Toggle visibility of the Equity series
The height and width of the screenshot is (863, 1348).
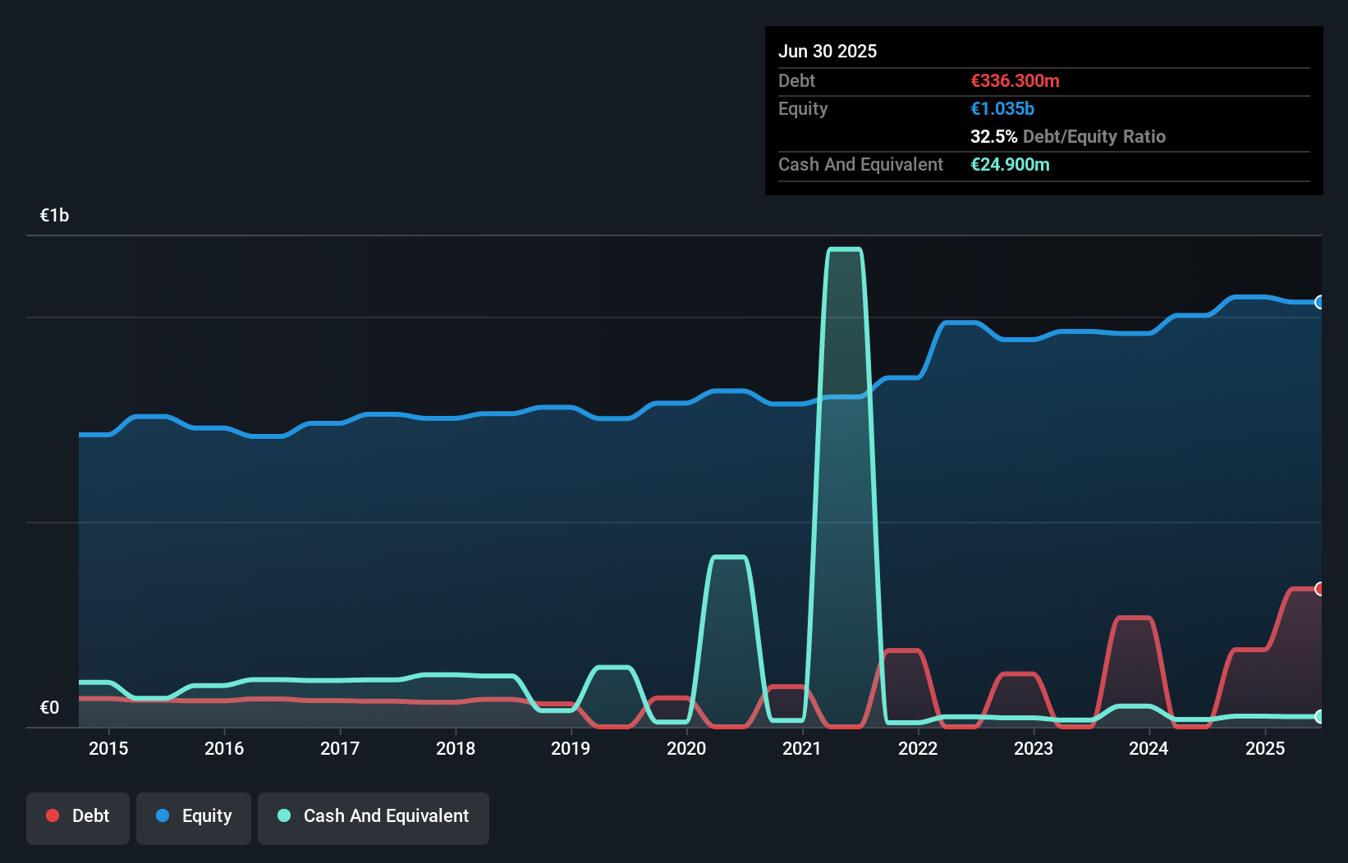pyautogui.click(x=194, y=816)
